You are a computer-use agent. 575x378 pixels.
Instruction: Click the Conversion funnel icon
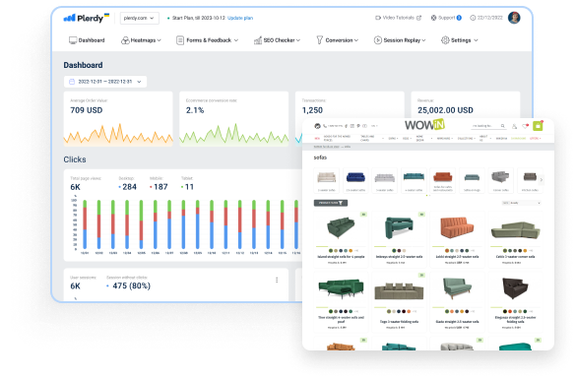[320, 40]
